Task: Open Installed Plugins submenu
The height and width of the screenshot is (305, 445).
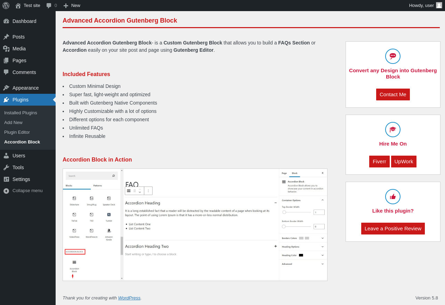Action: click(21, 113)
